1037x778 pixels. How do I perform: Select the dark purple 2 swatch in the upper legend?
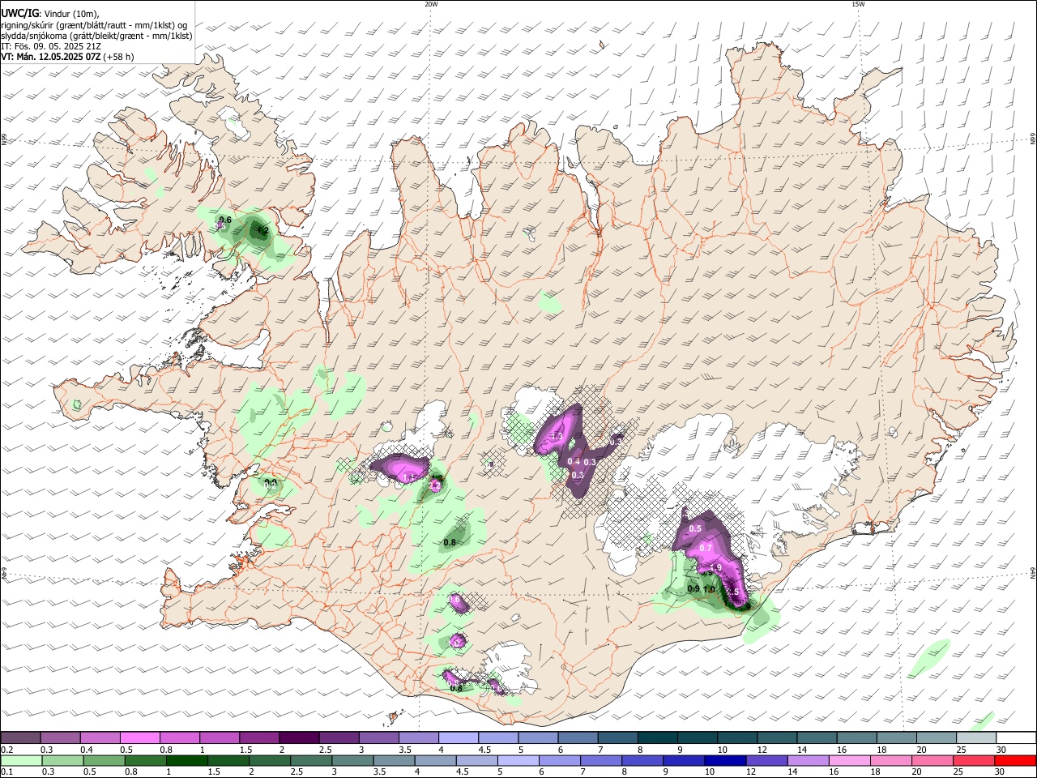point(299,737)
